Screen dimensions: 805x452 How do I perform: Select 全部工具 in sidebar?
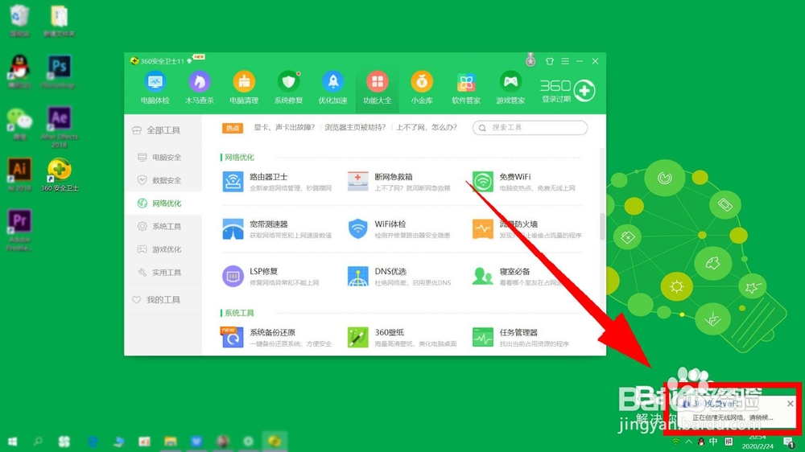pos(163,130)
